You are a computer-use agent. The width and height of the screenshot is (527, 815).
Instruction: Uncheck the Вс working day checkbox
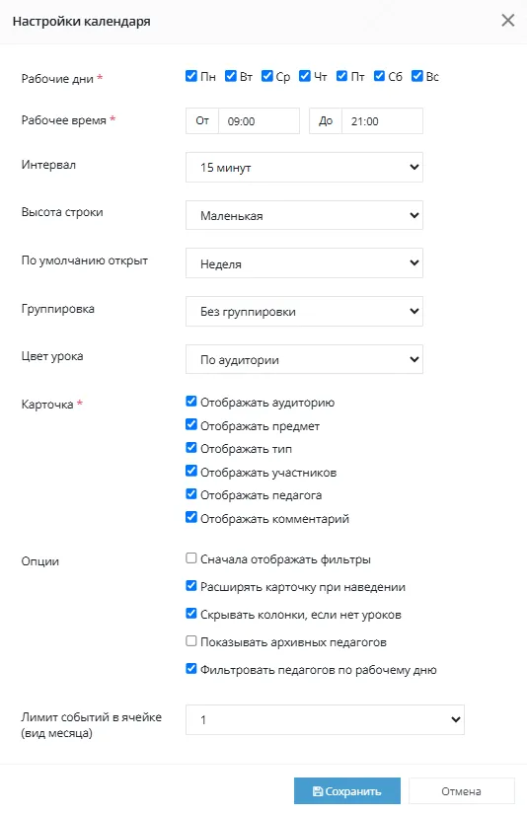(416, 76)
